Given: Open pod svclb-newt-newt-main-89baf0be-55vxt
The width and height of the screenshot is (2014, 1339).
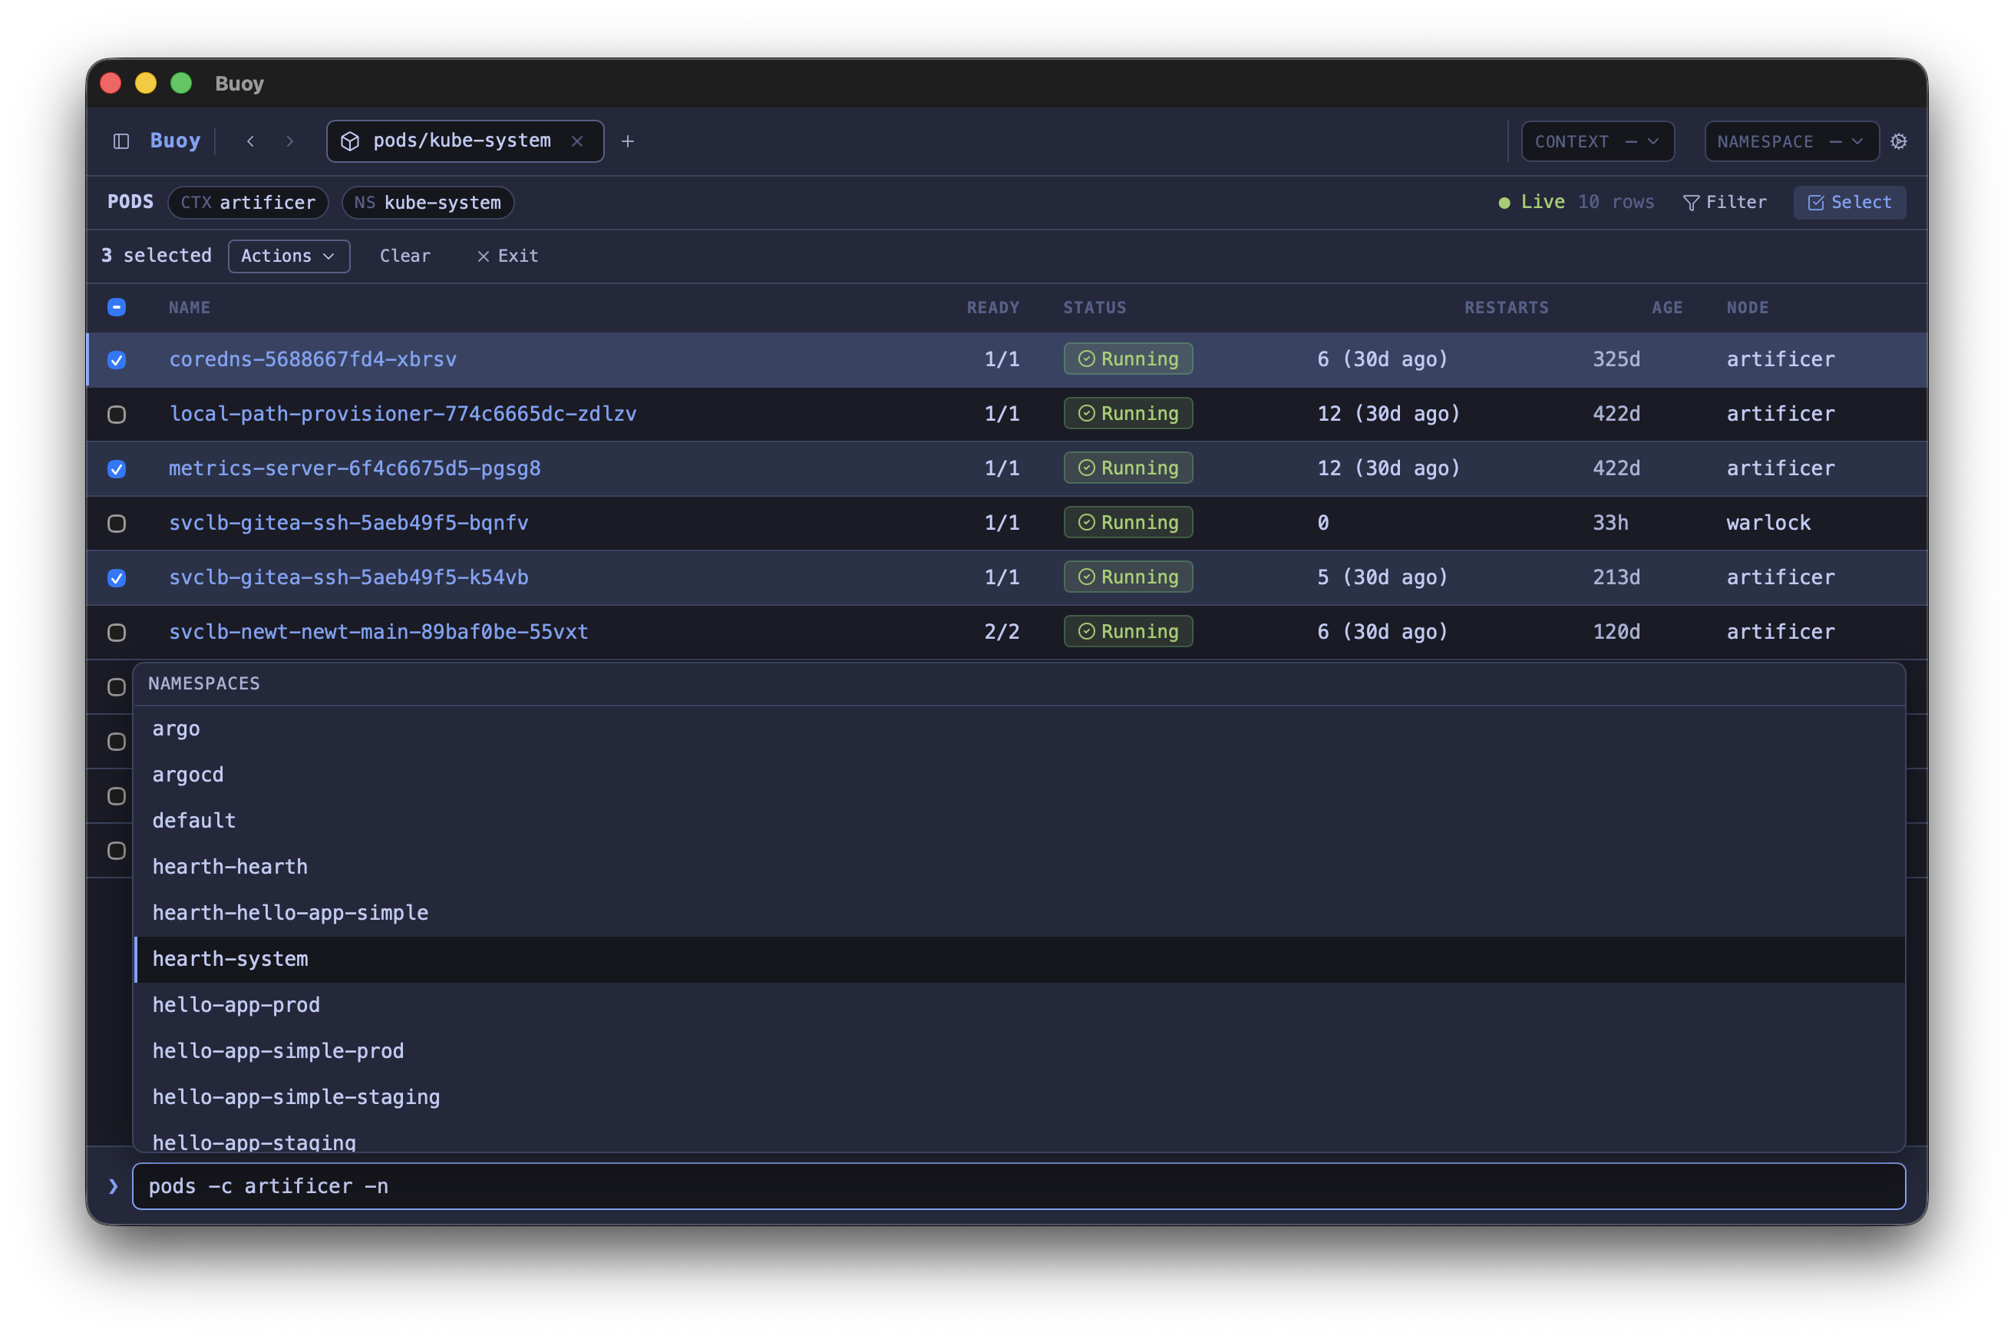Looking at the screenshot, I should [x=378, y=631].
